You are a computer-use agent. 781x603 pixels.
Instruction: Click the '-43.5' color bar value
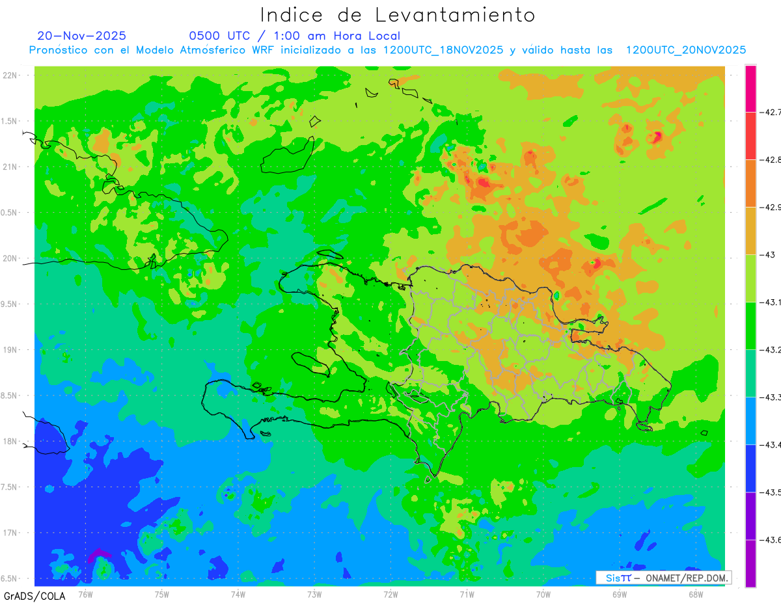(772, 492)
